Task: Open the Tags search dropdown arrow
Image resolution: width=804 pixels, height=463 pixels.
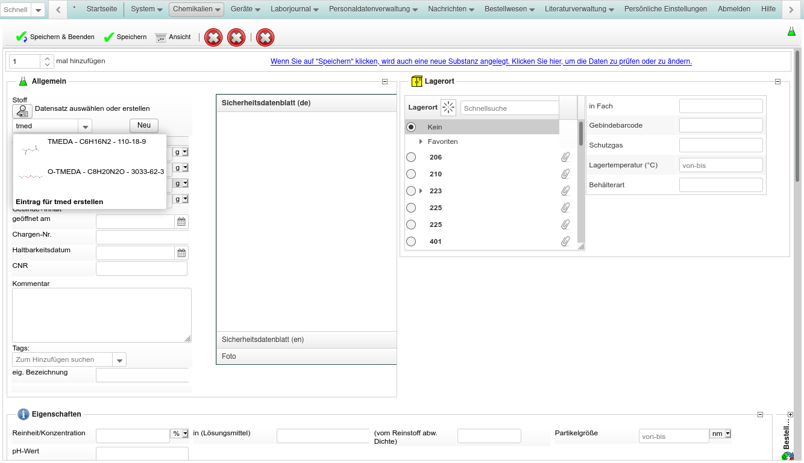Action: tap(120, 360)
